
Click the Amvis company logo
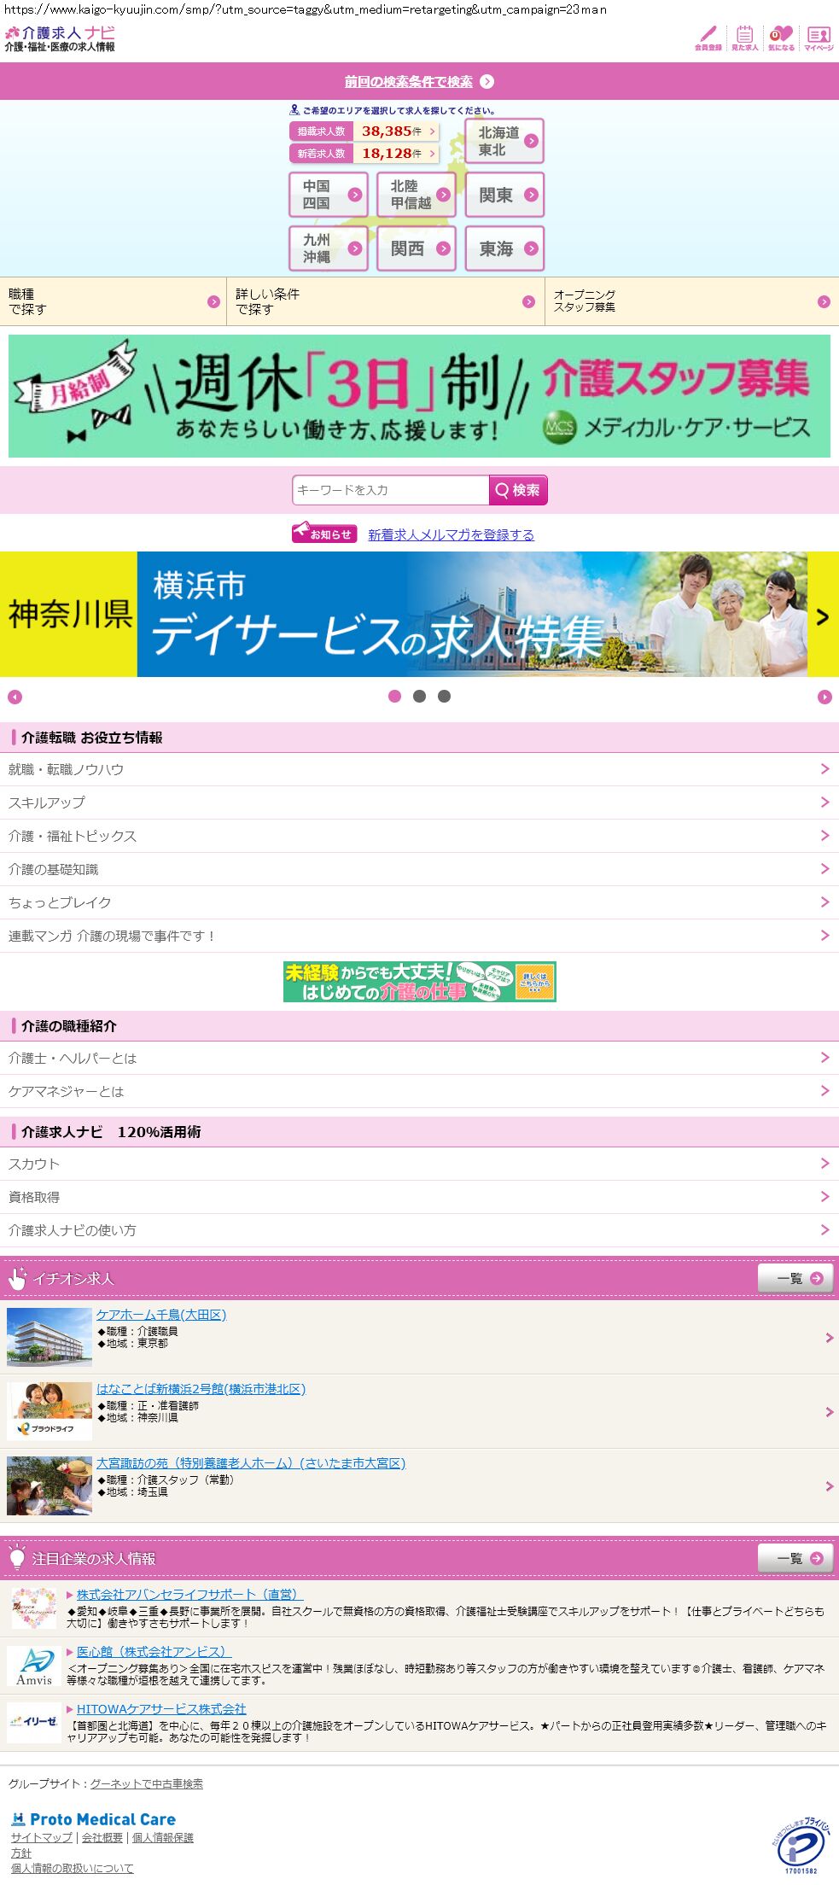click(34, 1666)
